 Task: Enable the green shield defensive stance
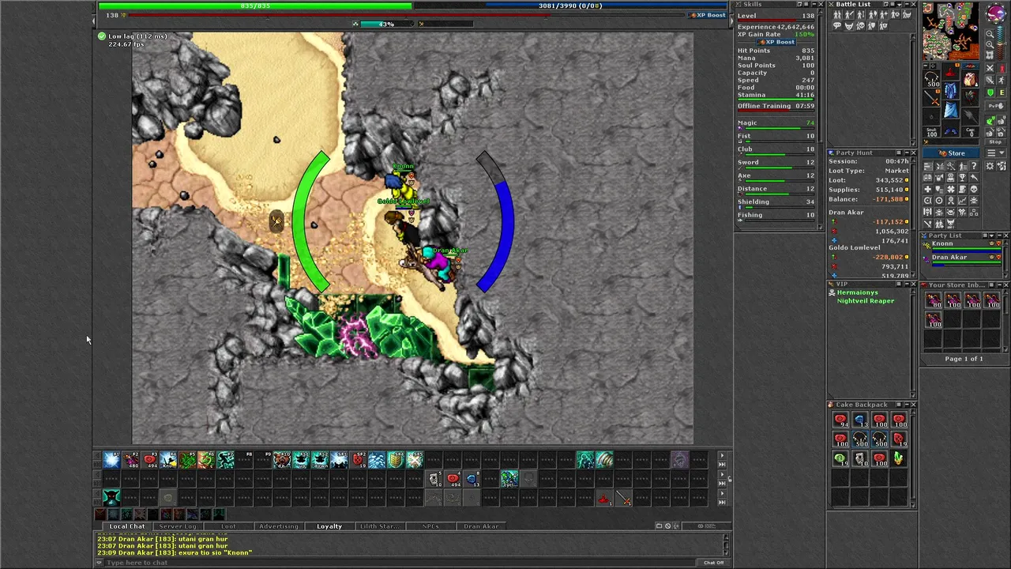[x=990, y=92]
